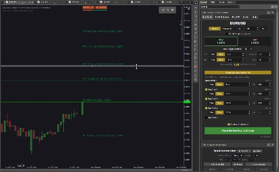
Task: Click the size amount stepper arrows
Action: coord(257,29)
